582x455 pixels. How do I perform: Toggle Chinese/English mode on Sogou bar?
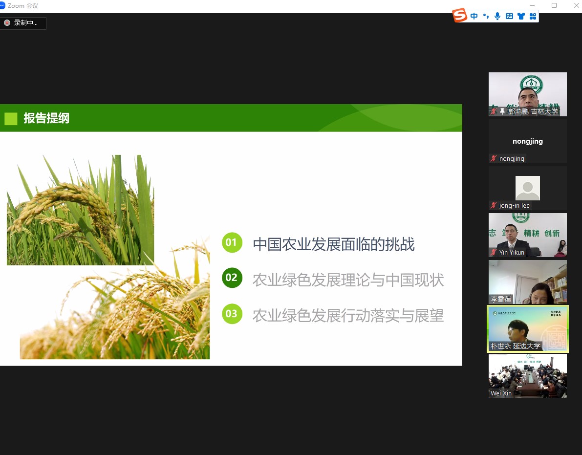474,16
